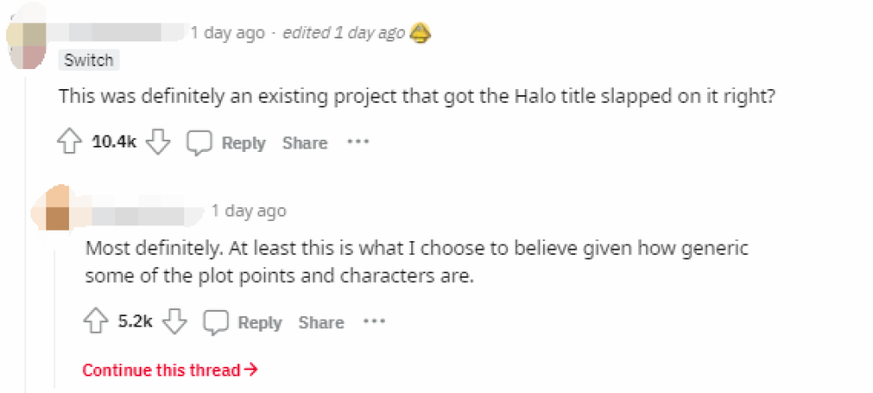
Task: Share the comment with 10.4k points
Action: click(x=305, y=143)
